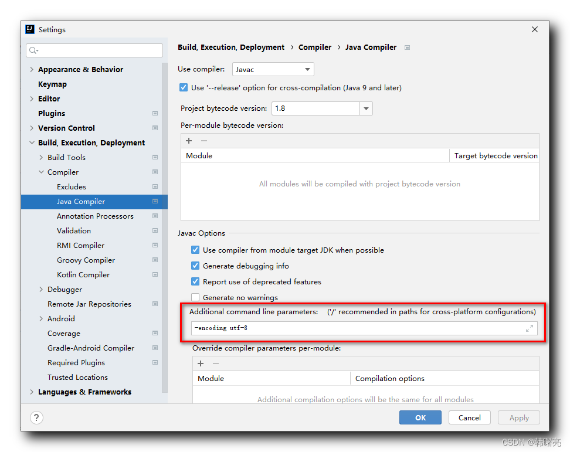Click the project-level icon beside Groovy Compiler

coord(155,260)
